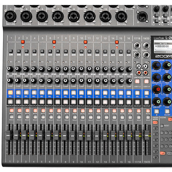Click the master R XLR output jack
The width and height of the screenshot is (172, 172).
point(142,17)
